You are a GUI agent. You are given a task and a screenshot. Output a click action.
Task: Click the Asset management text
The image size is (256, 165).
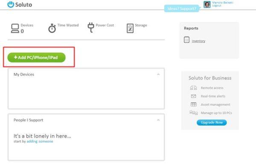pos(215,105)
